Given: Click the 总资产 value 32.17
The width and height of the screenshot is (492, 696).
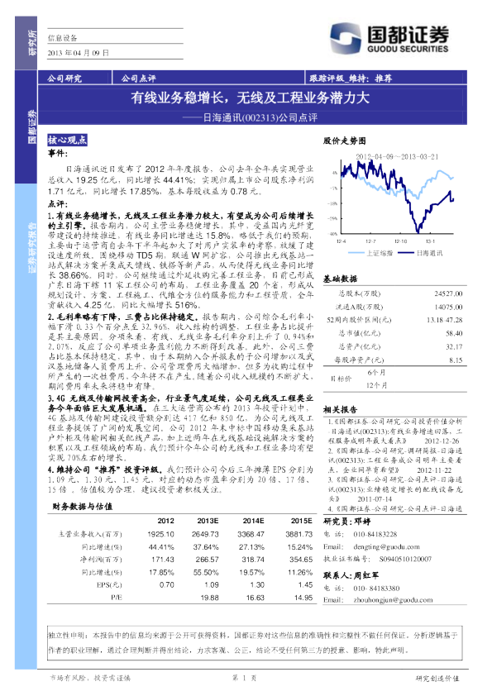Looking at the screenshot, I should [x=454, y=346].
